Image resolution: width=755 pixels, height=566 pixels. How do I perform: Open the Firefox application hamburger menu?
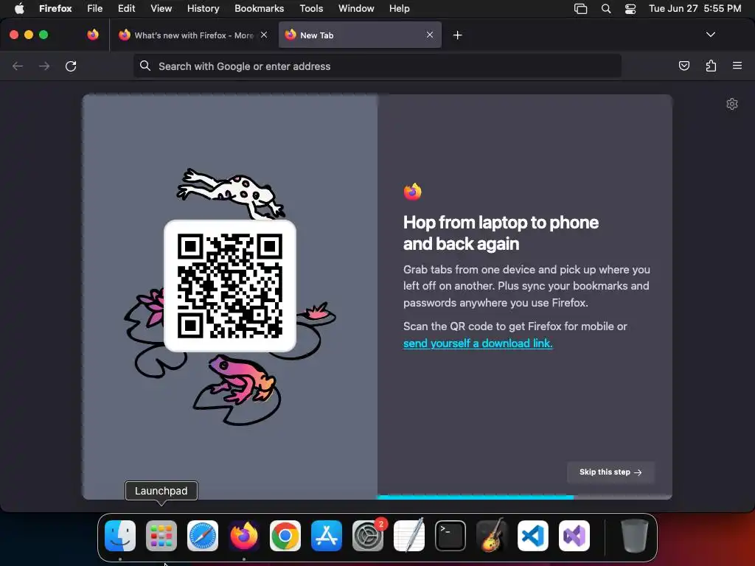[737, 66]
